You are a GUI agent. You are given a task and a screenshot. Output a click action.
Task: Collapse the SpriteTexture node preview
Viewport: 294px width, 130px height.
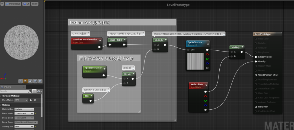click(208, 44)
